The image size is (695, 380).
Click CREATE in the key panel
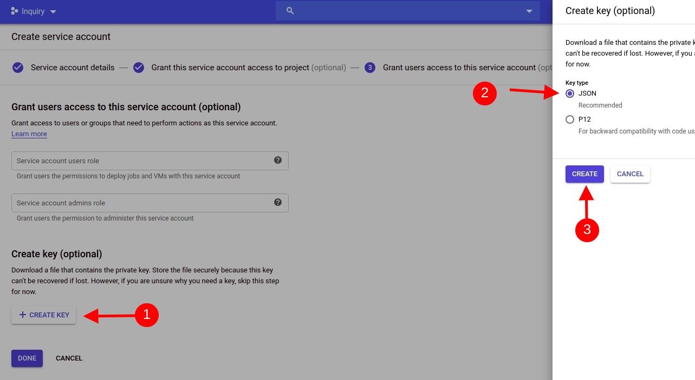584,174
